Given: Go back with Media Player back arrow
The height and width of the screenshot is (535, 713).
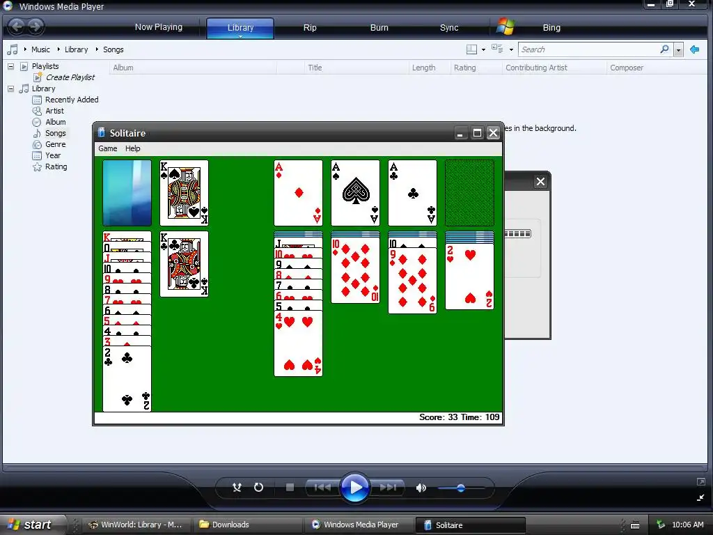Looking at the screenshot, I should pos(17,26).
